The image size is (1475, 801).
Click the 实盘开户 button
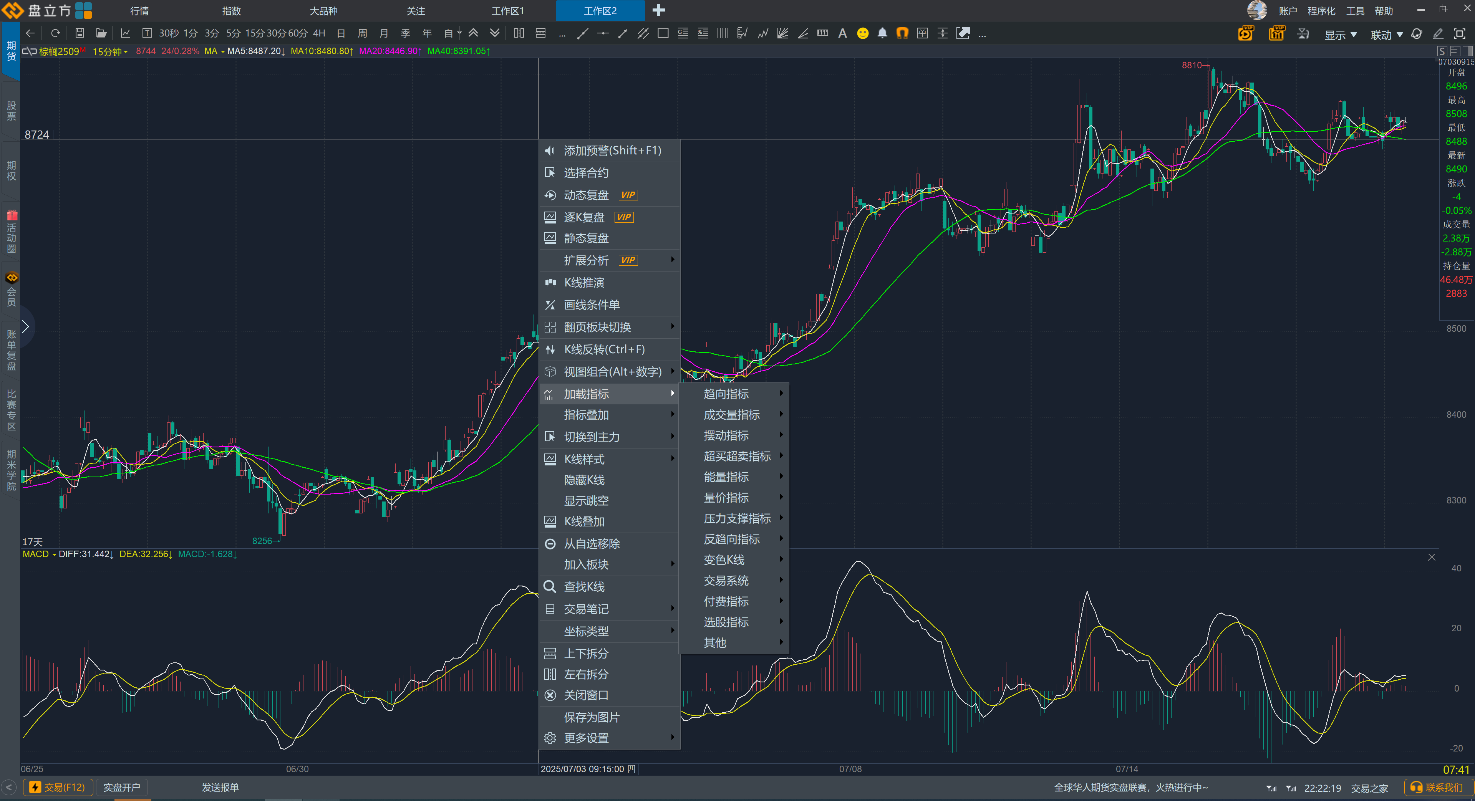point(121,787)
